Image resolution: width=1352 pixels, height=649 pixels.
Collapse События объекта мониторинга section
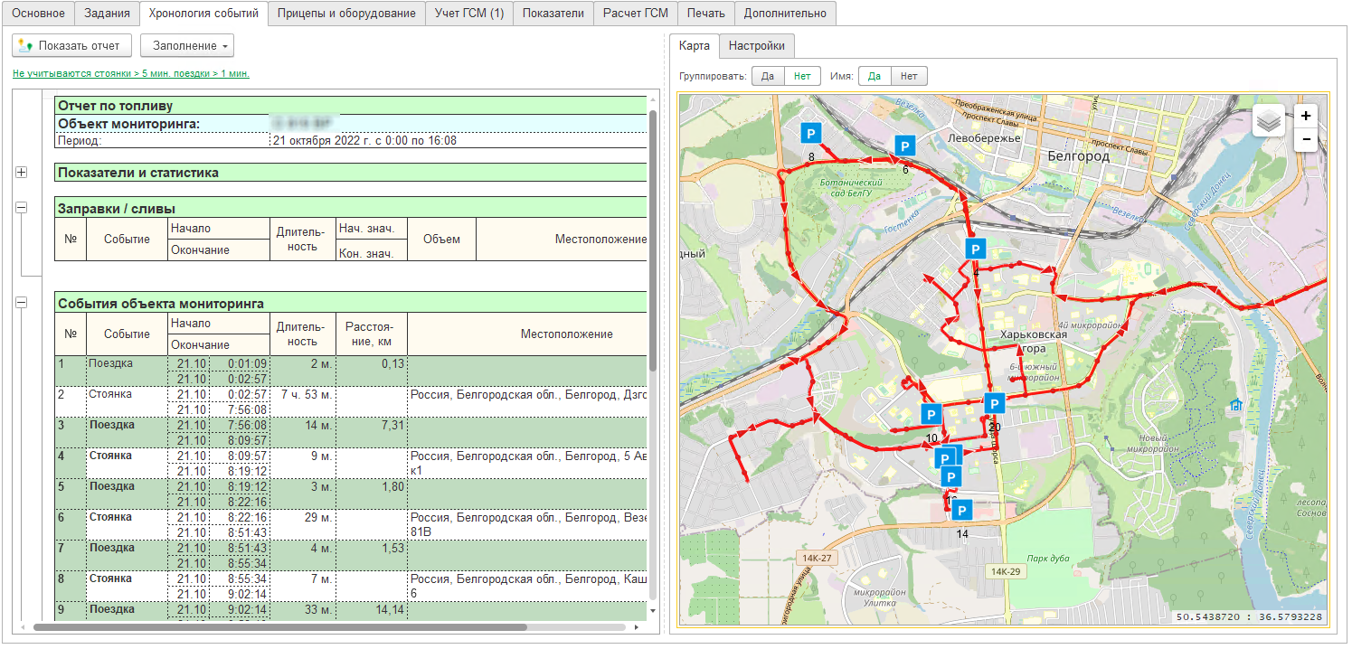pyautogui.click(x=22, y=303)
